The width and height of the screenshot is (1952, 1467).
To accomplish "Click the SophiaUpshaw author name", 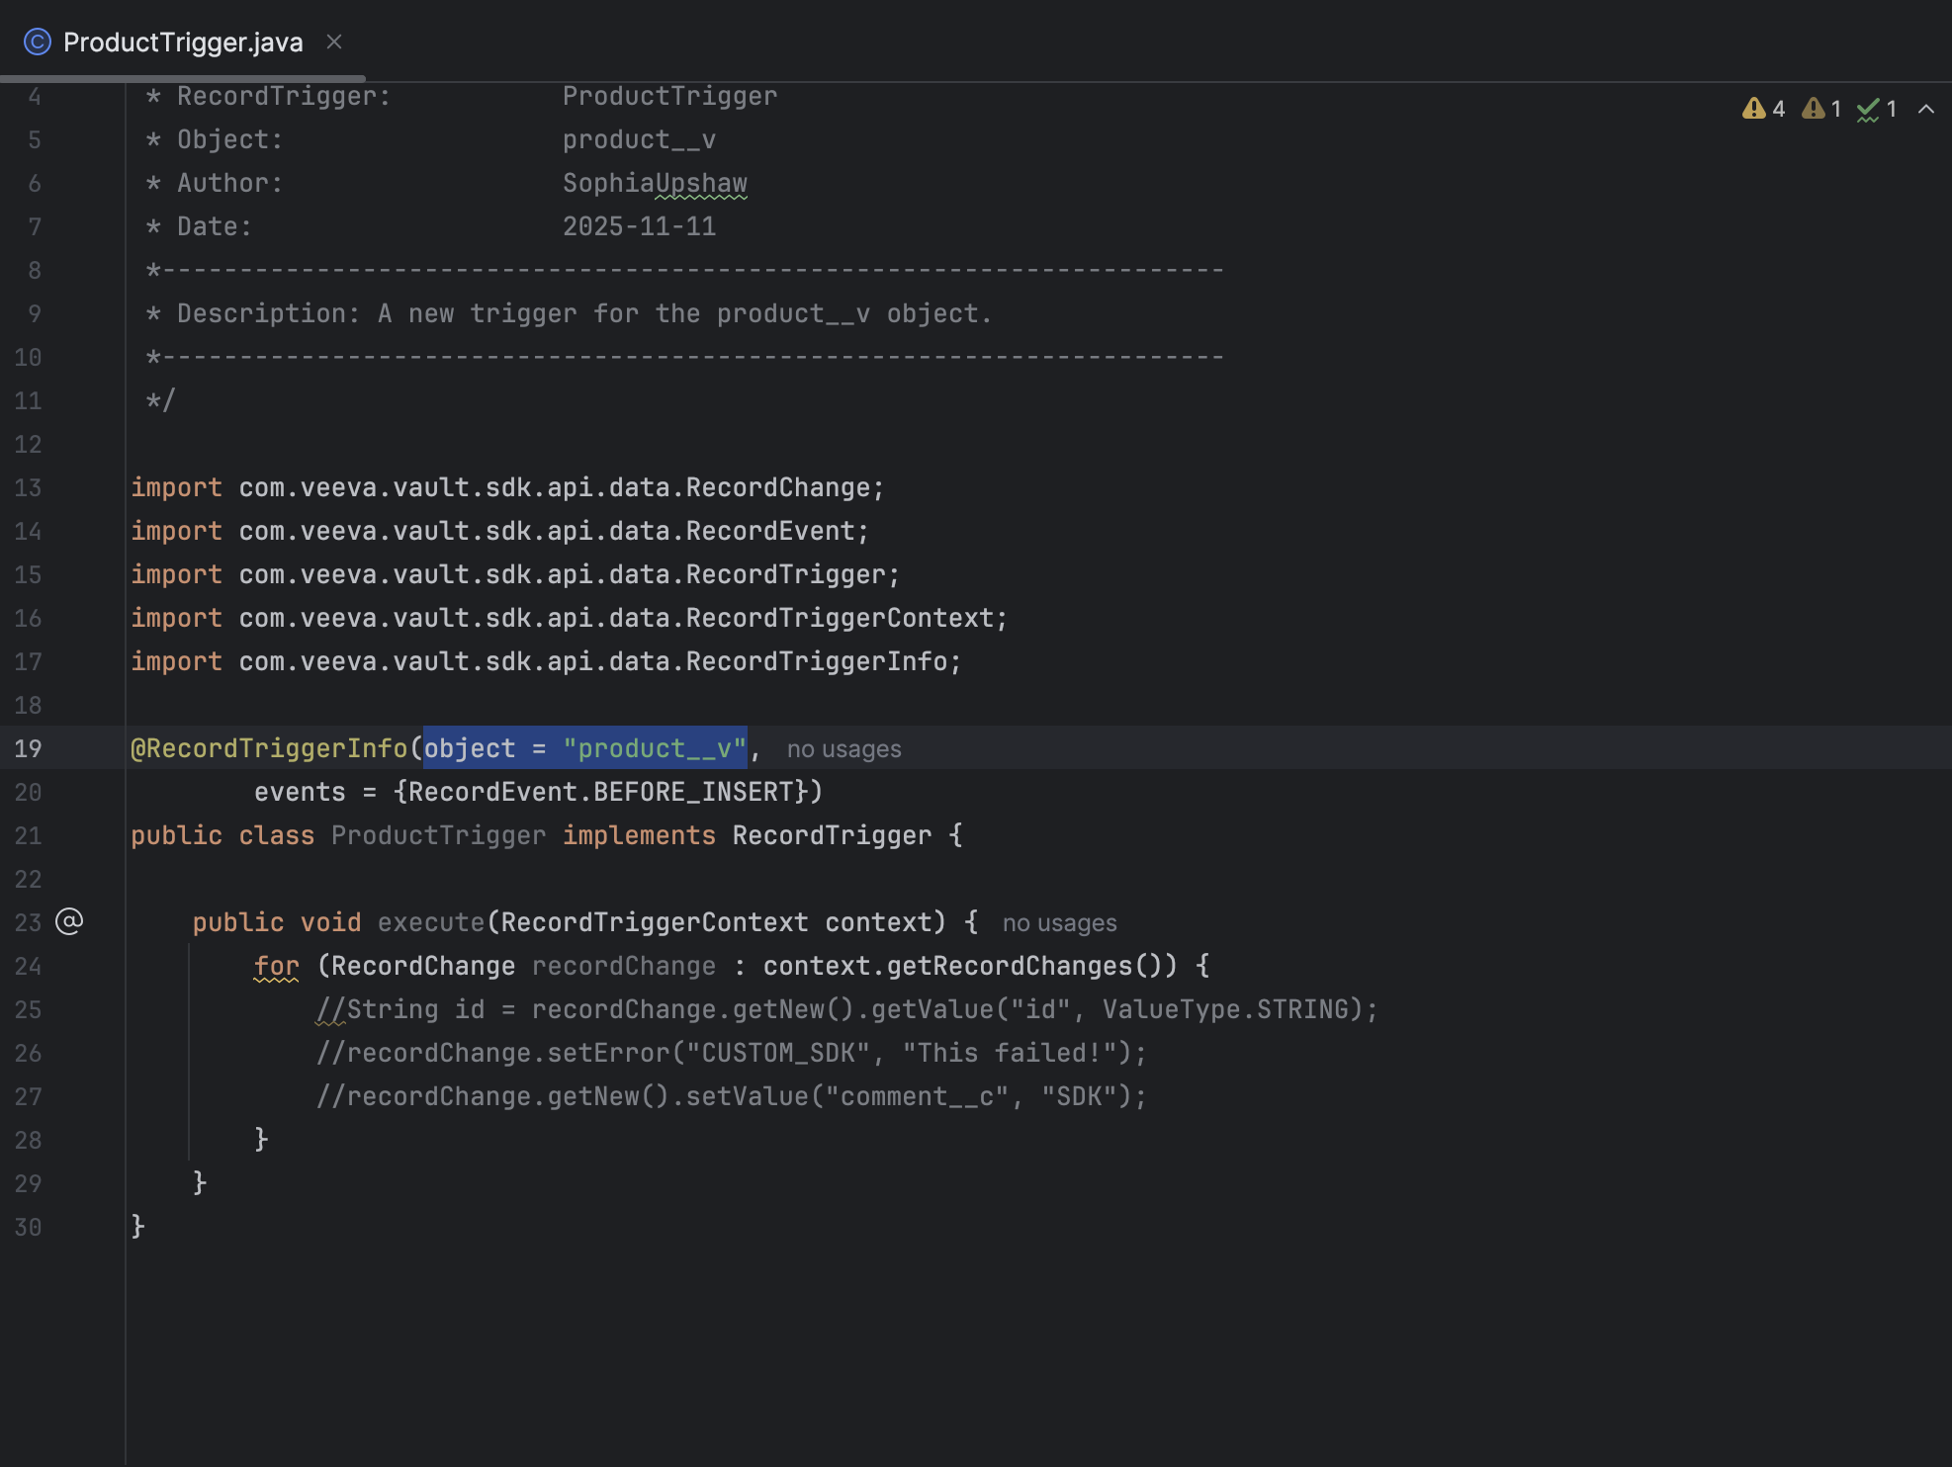I will click(655, 183).
